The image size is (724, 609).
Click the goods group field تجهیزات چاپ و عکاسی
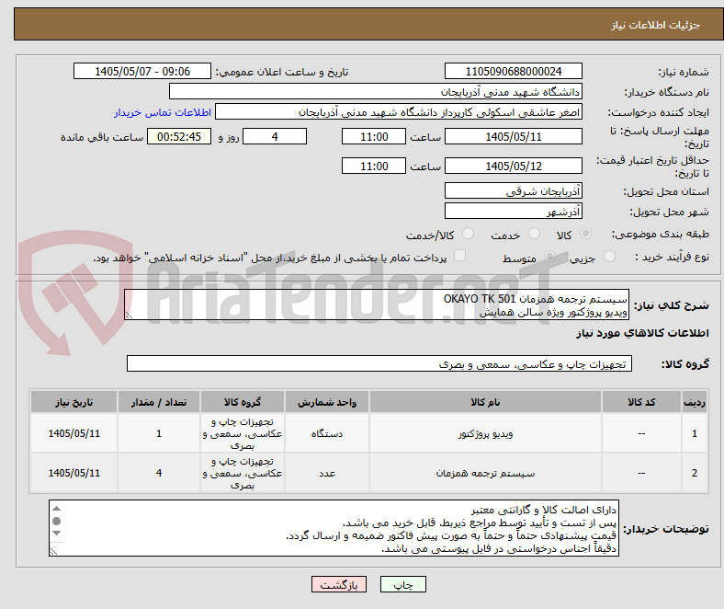[379, 363]
